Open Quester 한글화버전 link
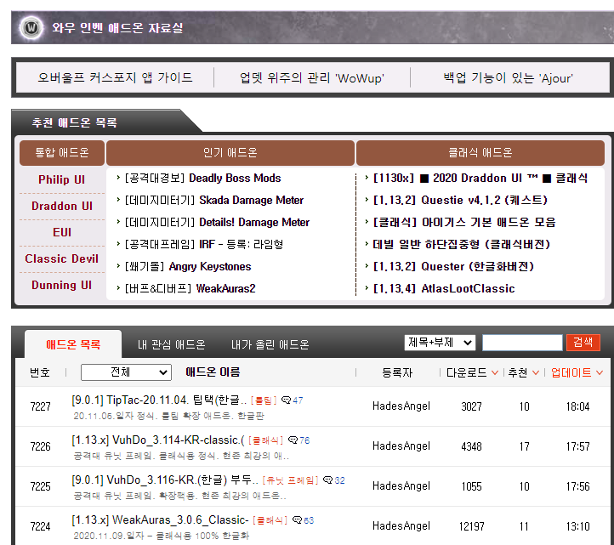Image resolution: width=614 pixels, height=545 pixels. 453,266
